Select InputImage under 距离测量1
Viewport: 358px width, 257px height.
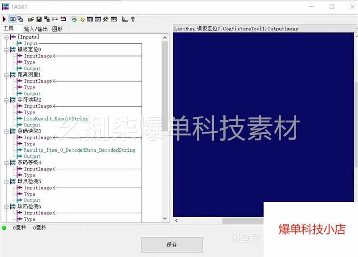pos(38,81)
